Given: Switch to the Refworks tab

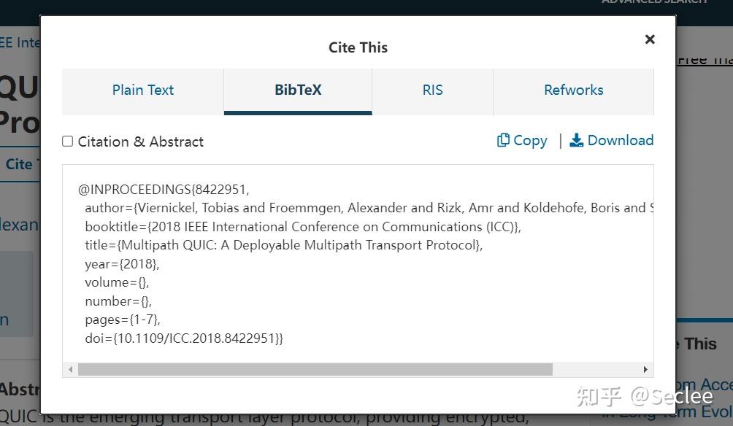Looking at the screenshot, I should tap(574, 91).
